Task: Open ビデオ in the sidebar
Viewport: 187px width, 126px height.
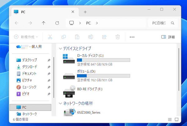Action: coord(26,94)
